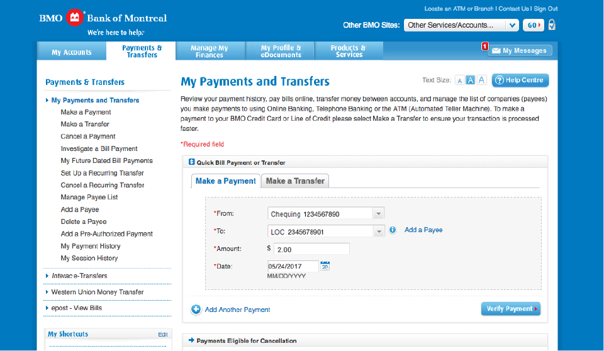The height and width of the screenshot is (351, 604).
Task: Open the calendar date picker icon
Action: tap(325, 266)
